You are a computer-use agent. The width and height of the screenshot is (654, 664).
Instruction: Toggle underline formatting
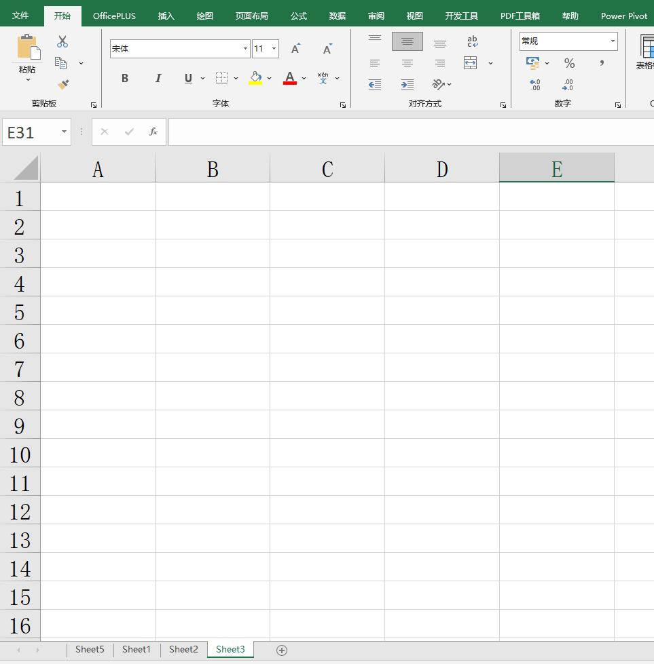coord(188,78)
